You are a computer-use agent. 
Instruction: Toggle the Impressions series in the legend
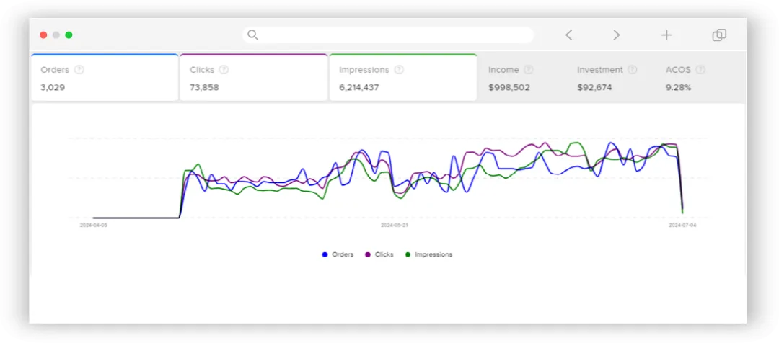pos(428,254)
